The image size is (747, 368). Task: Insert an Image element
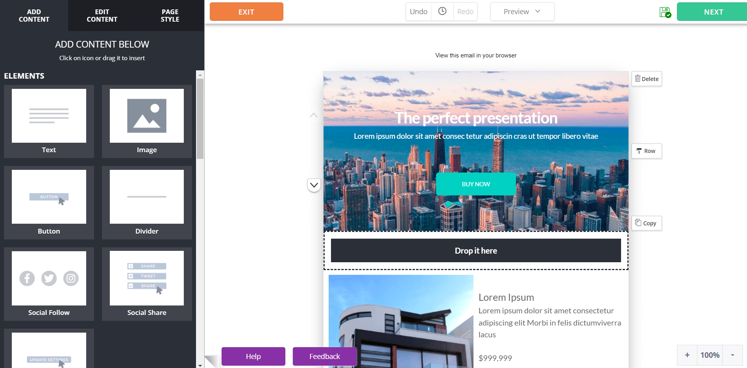[x=147, y=121]
